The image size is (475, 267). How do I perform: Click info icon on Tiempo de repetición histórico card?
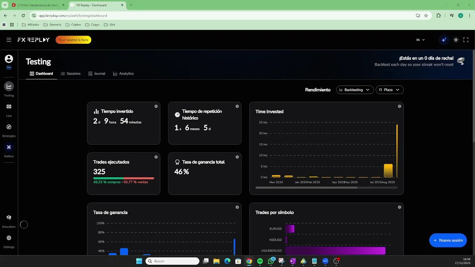tap(237, 106)
